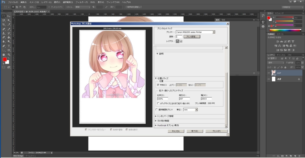305x158 pixels.
Task: Click the 比率(S) scale input field
Action: [162, 99]
